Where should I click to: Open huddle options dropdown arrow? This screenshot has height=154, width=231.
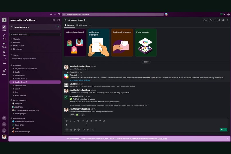pyautogui.click(x=214, y=20)
